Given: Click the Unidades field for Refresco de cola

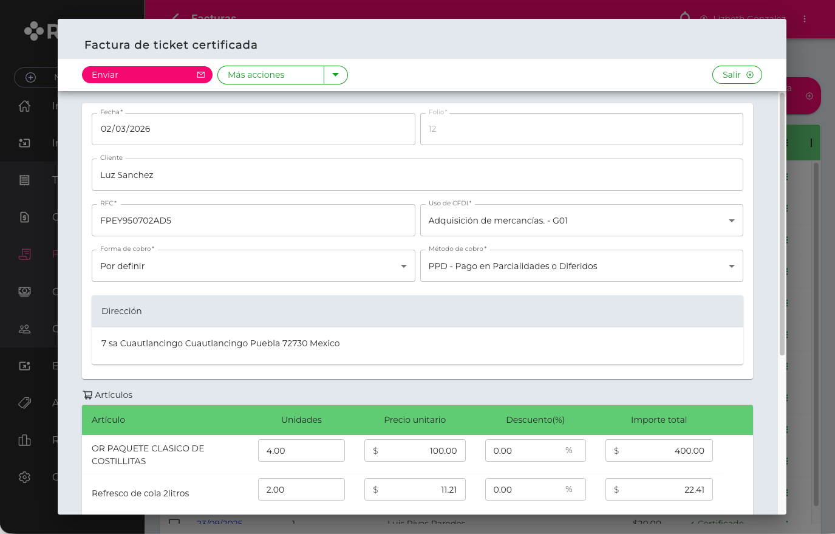Looking at the screenshot, I should pos(301,490).
